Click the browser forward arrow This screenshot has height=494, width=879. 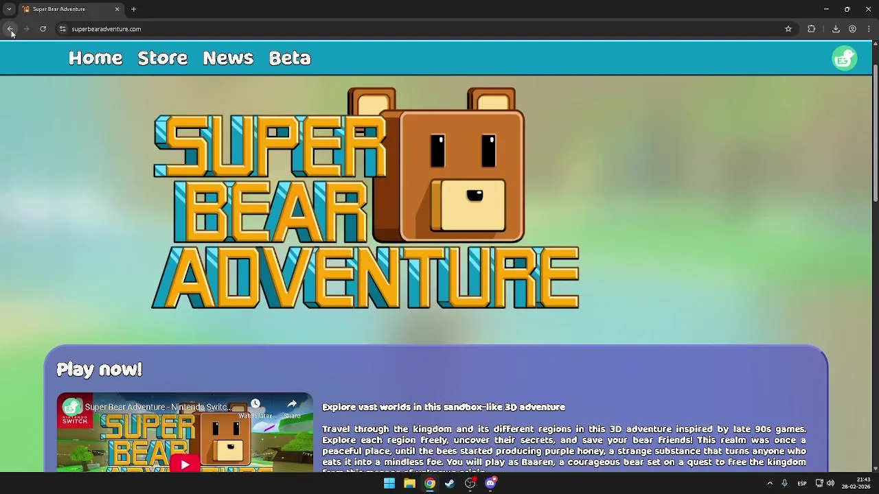point(26,29)
